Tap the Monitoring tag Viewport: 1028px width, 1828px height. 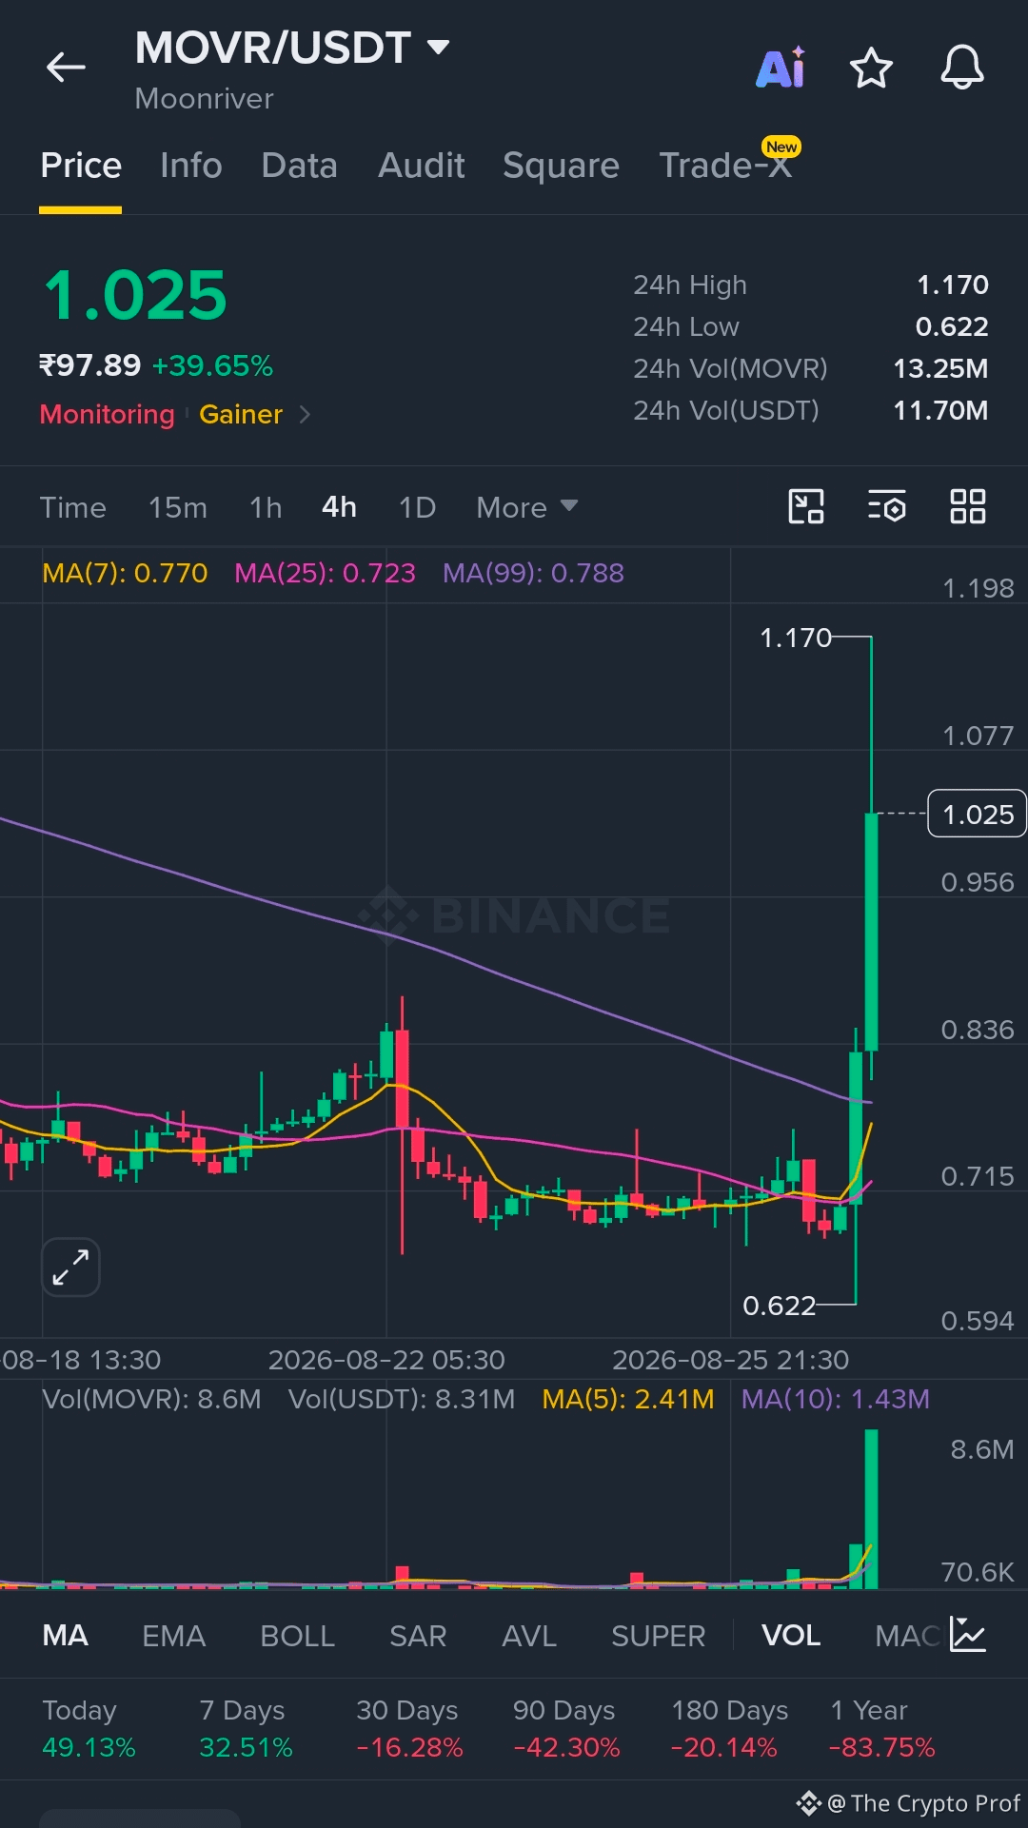(x=108, y=414)
